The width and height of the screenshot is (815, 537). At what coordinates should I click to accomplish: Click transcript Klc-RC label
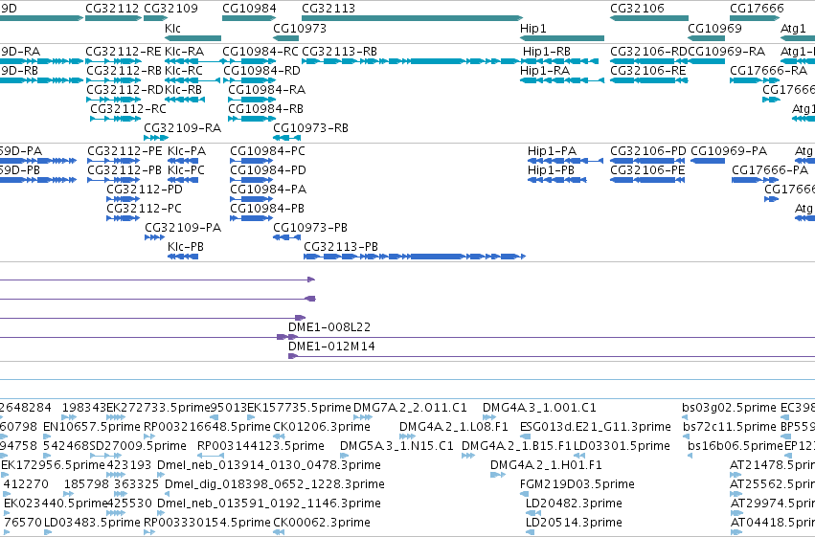tap(184, 71)
